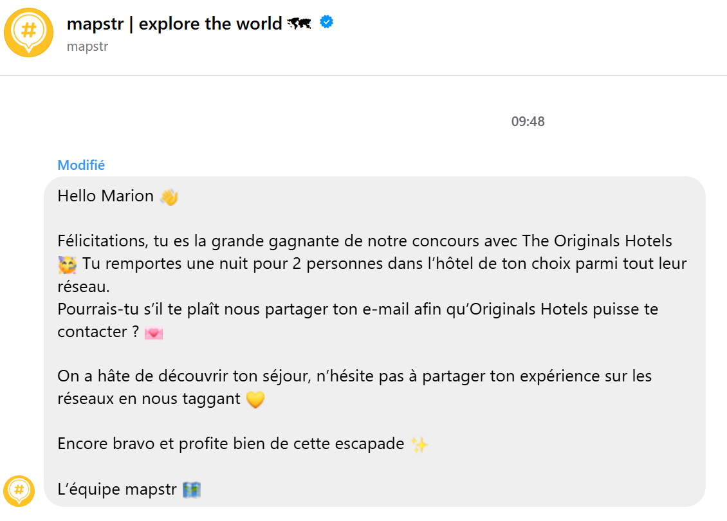Click the large mapstr profile avatar
Image resolution: width=727 pixels, height=521 pixels.
[x=28, y=33]
